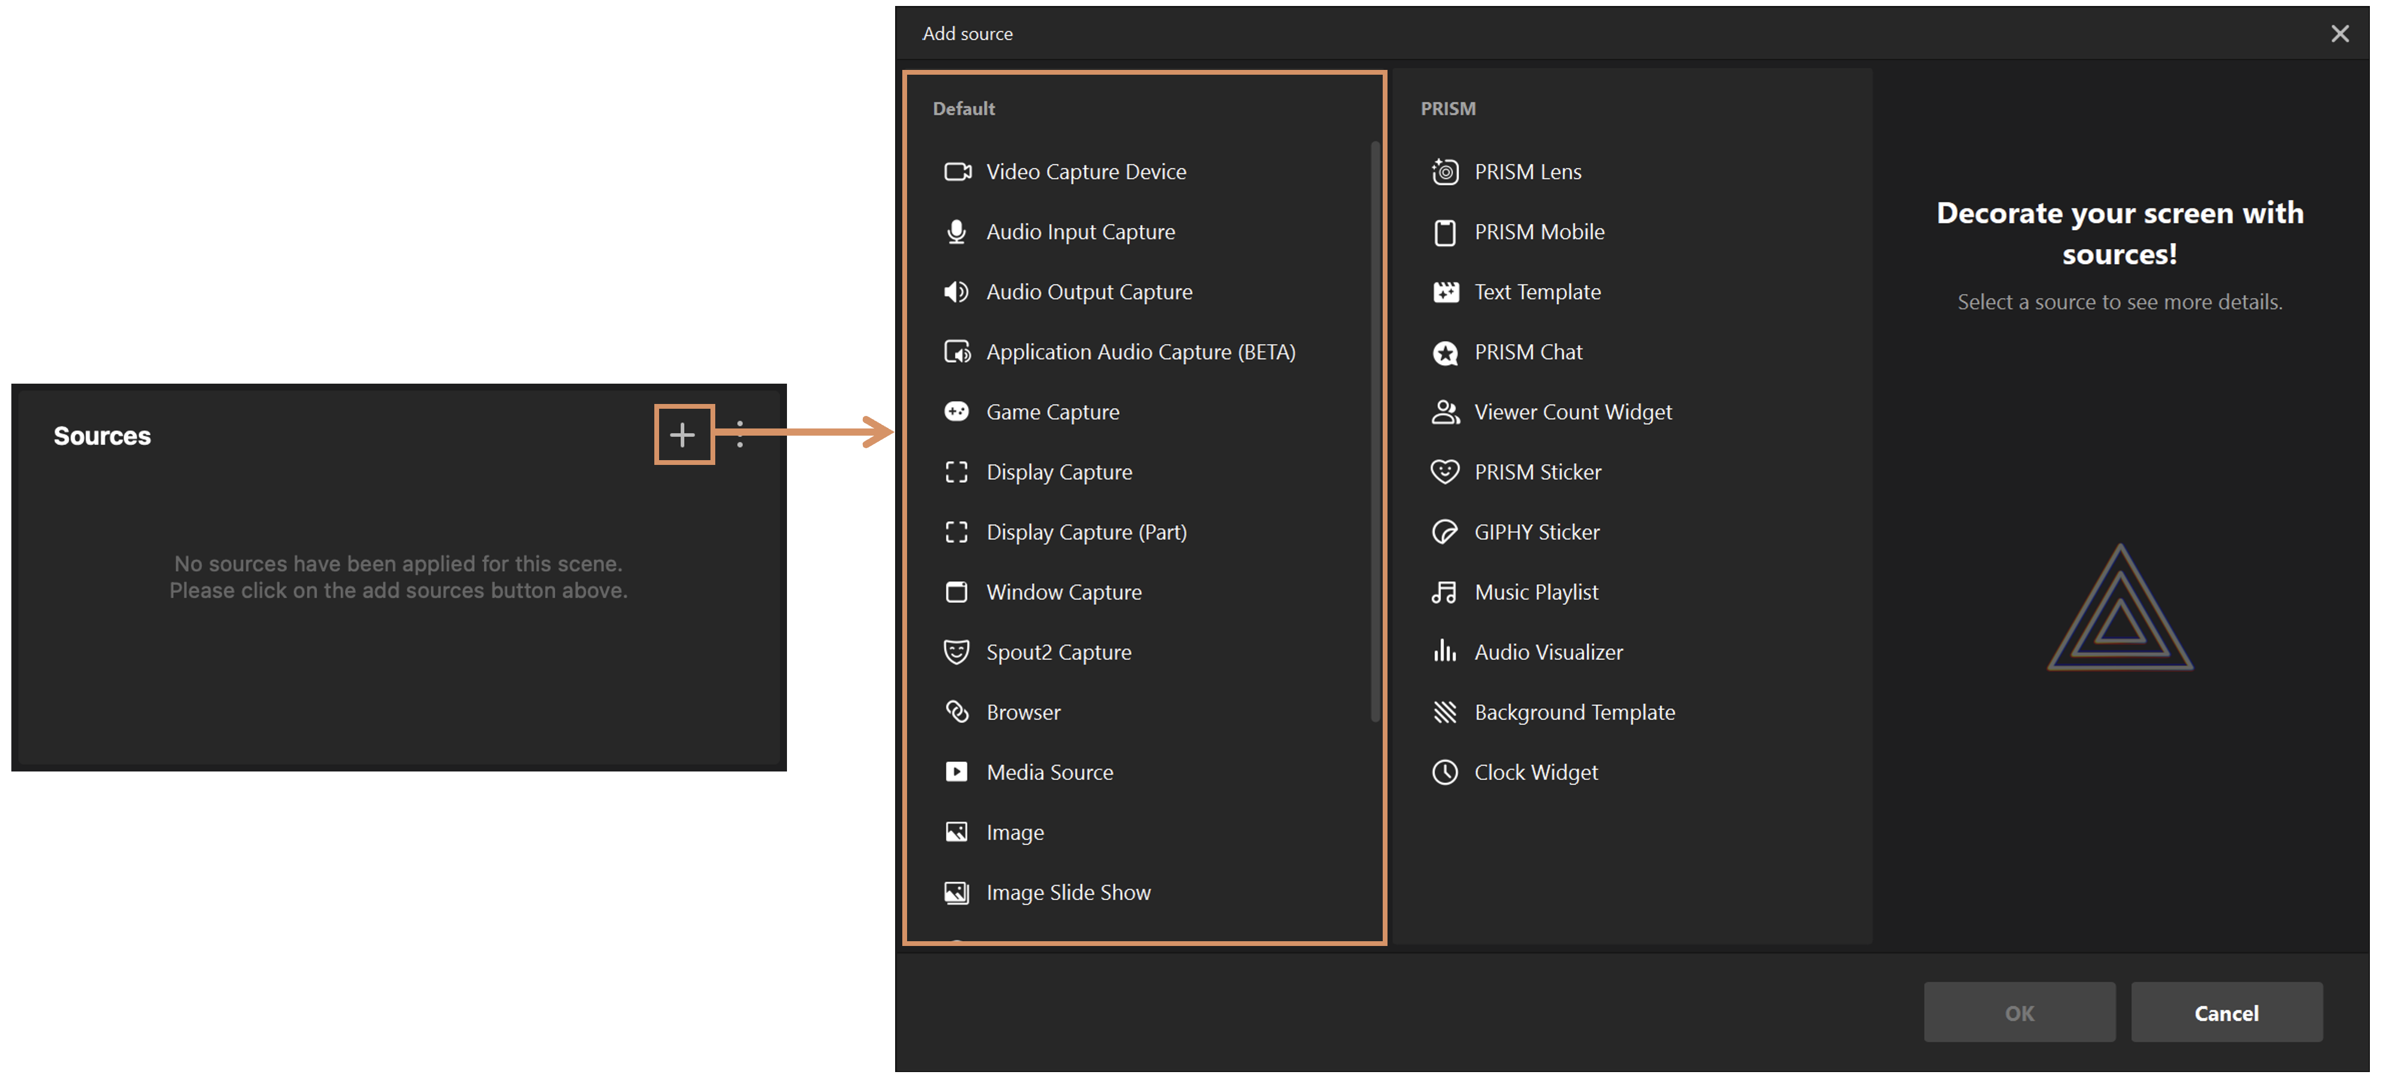
Task: Click the Image Slide Show icon
Action: (x=956, y=892)
